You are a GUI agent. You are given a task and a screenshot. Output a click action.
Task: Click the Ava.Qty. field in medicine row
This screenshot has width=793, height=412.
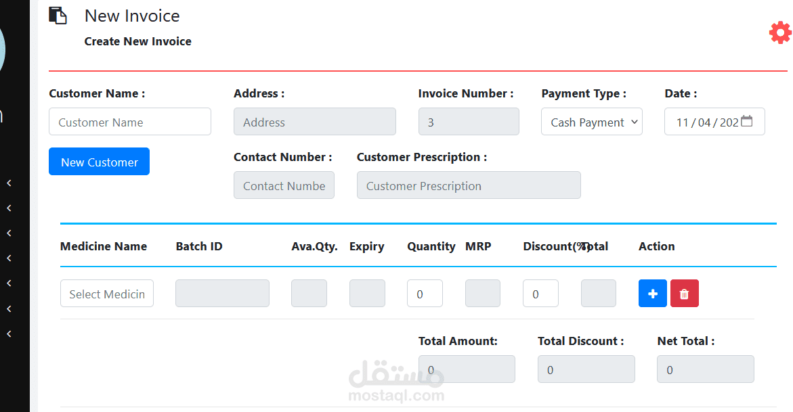pyautogui.click(x=309, y=293)
